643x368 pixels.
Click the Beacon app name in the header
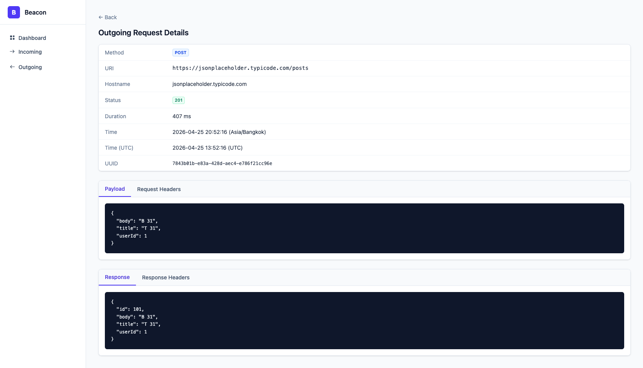[x=35, y=12]
